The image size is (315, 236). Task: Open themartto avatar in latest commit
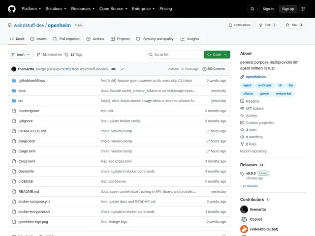click(14, 69)
